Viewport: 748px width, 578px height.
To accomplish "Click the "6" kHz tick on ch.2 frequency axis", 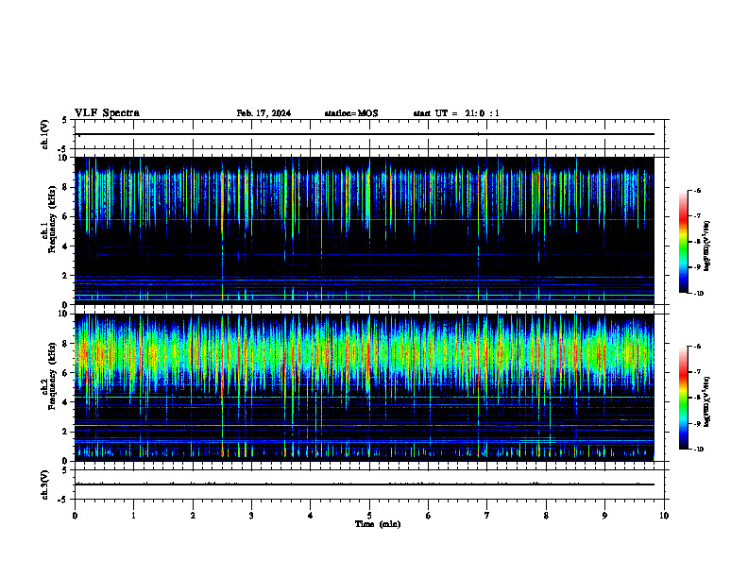I will (66, 373).
